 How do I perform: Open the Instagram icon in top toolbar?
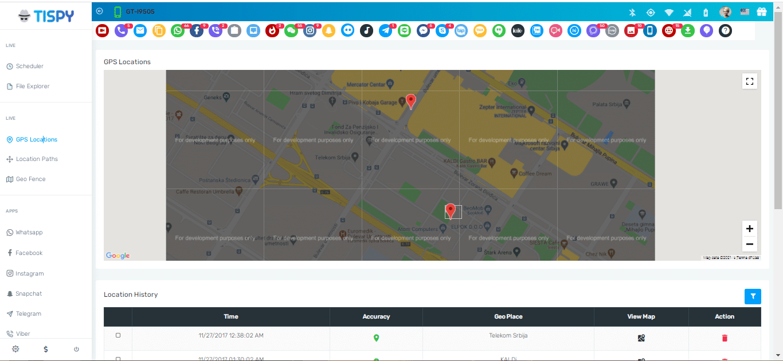(310, 31)
